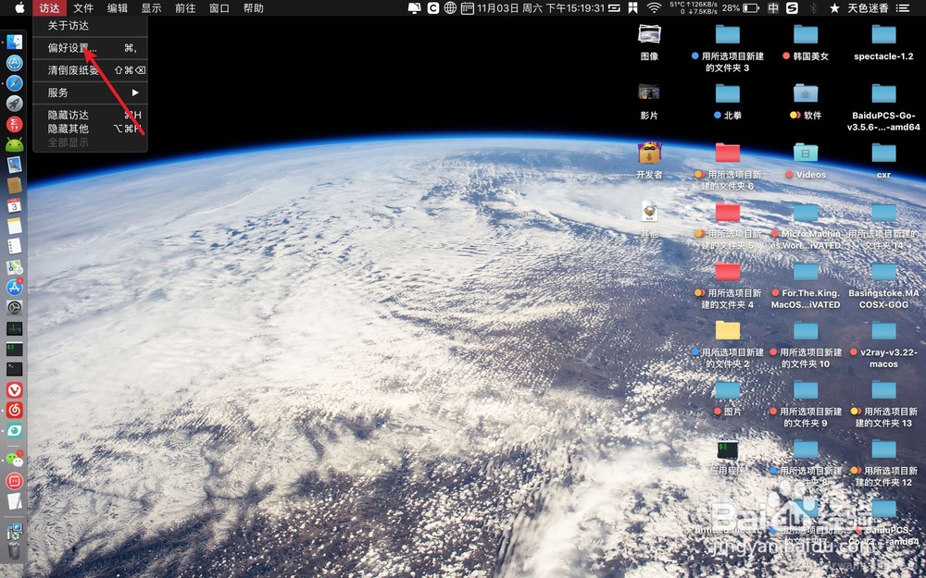This screenshot has height=578, width=926.
Task: Choose 清倒废纸篓 menu entry
Action: pyautogui.click(x=90, y=70)
